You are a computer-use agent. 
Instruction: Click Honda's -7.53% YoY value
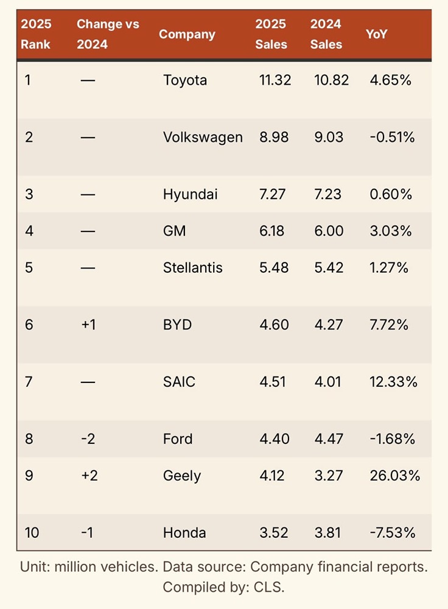[393, 533]
